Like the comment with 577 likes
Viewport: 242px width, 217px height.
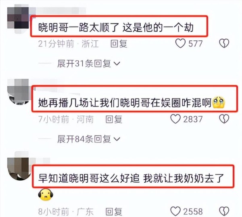180,44
